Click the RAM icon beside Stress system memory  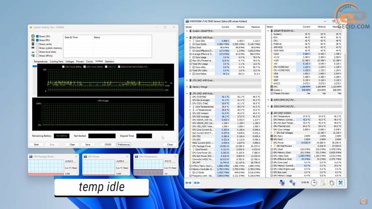coord(33,48)
